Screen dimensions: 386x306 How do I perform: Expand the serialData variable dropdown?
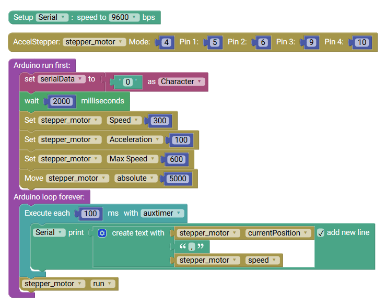(61, 79)
